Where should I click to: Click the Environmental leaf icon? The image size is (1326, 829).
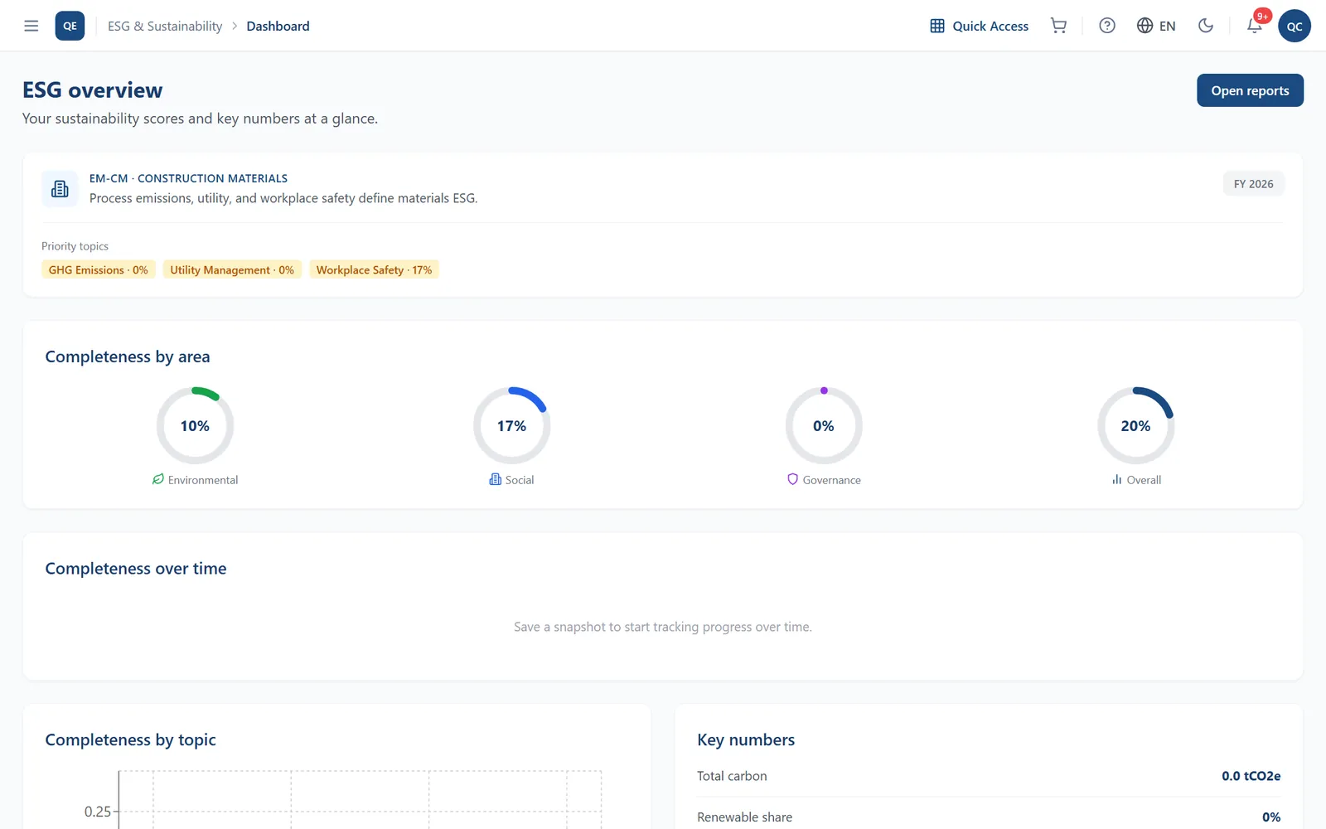click(158, 479)
